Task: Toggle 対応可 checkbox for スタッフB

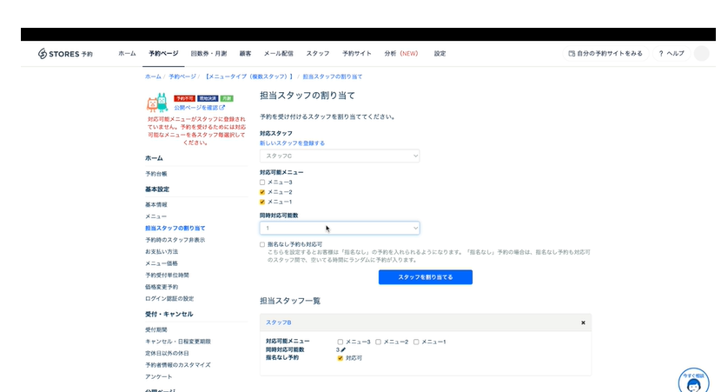Action: click(341, 357)
